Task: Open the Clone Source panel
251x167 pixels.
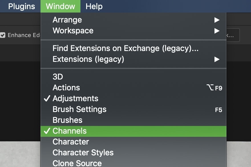Action: pyautogui.click(x=133, y=163)
